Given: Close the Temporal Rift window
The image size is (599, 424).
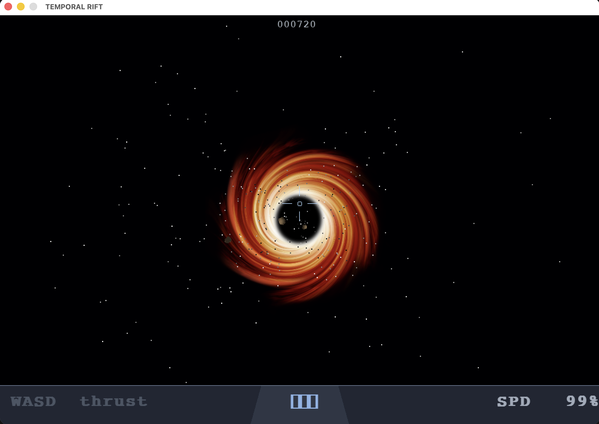Looking at the screenshot, I should point(8,7).
